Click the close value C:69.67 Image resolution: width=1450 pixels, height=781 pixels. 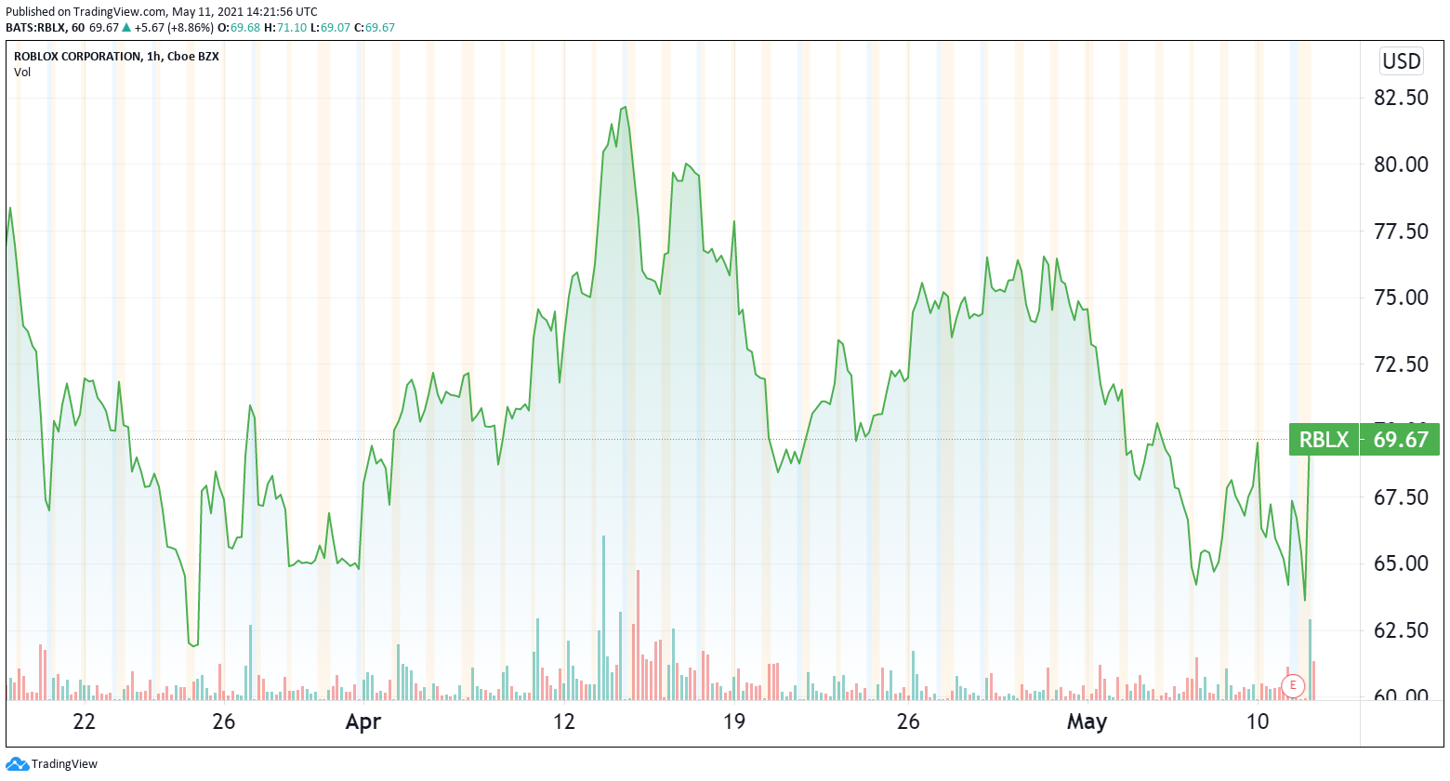coord(375,27)
